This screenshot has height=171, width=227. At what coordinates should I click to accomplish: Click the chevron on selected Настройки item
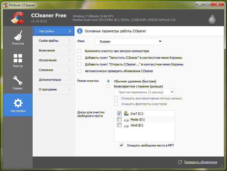70,31
